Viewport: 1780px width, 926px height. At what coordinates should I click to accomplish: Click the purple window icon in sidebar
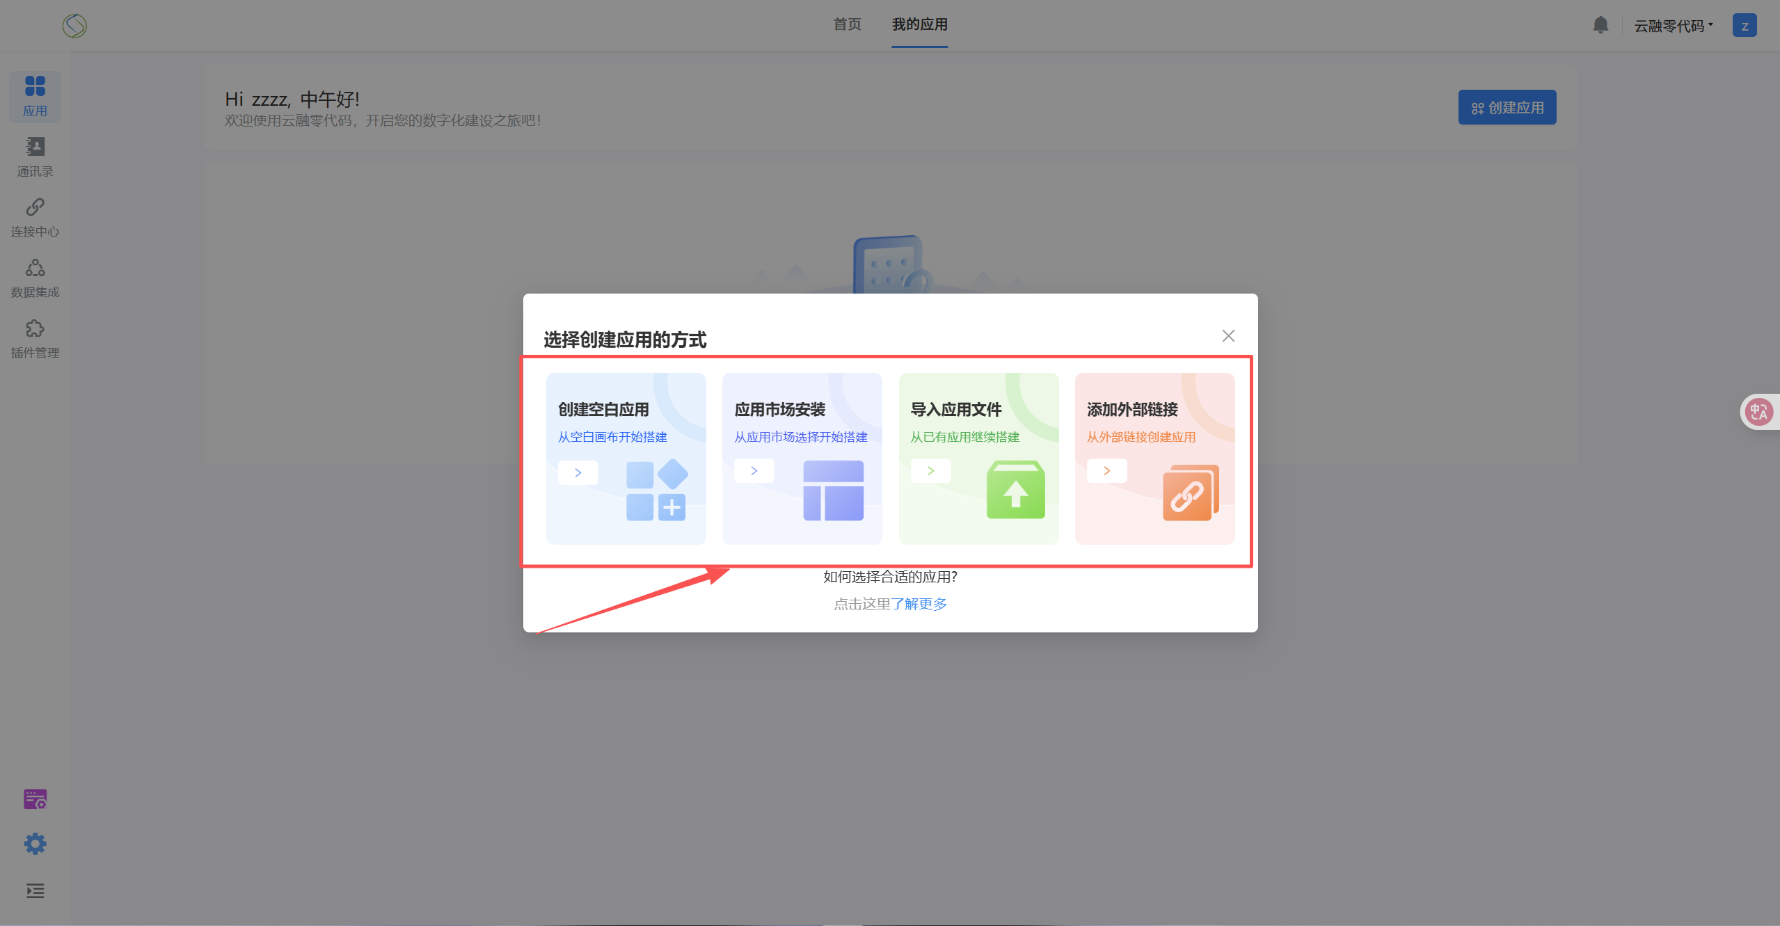point(35,799)
